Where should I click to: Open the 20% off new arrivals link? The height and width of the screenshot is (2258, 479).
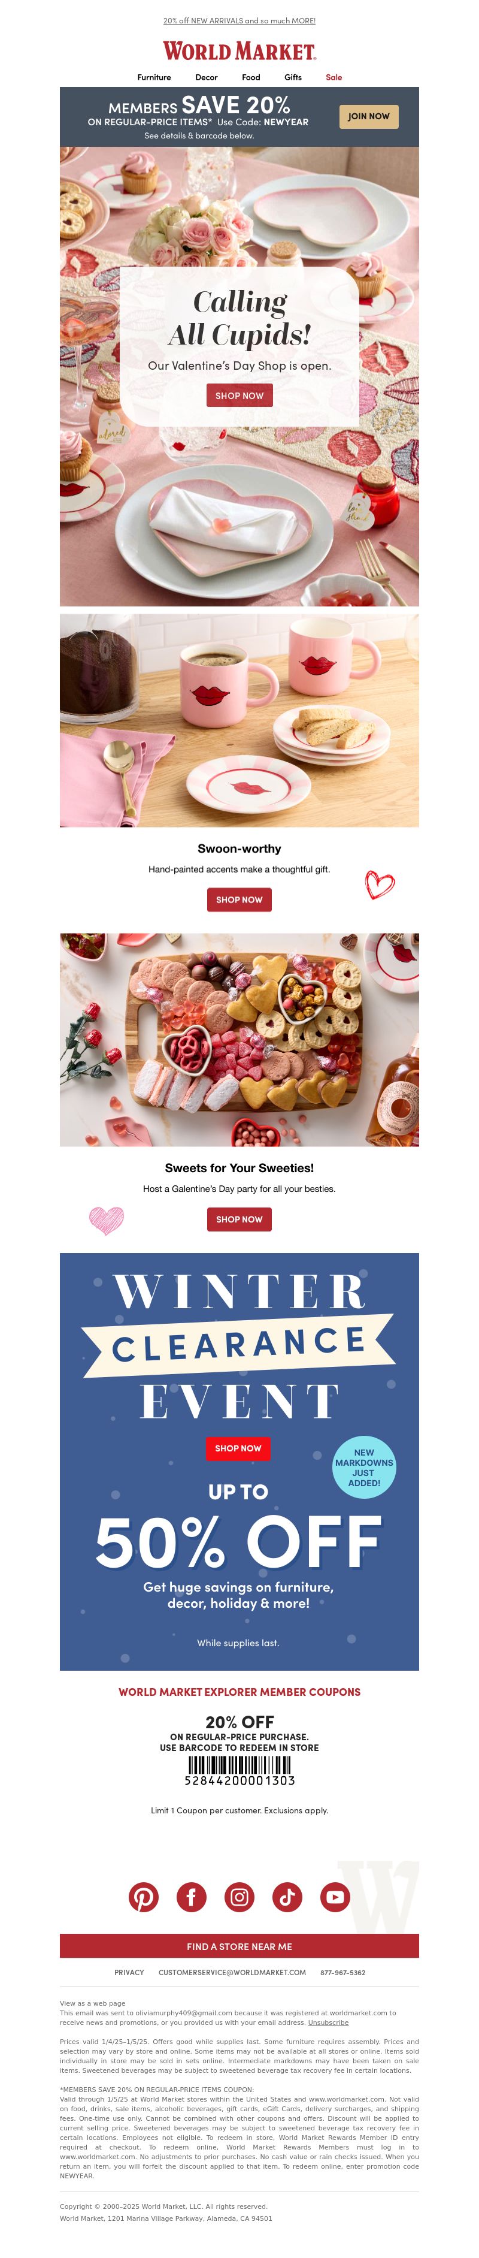point(239,20)
